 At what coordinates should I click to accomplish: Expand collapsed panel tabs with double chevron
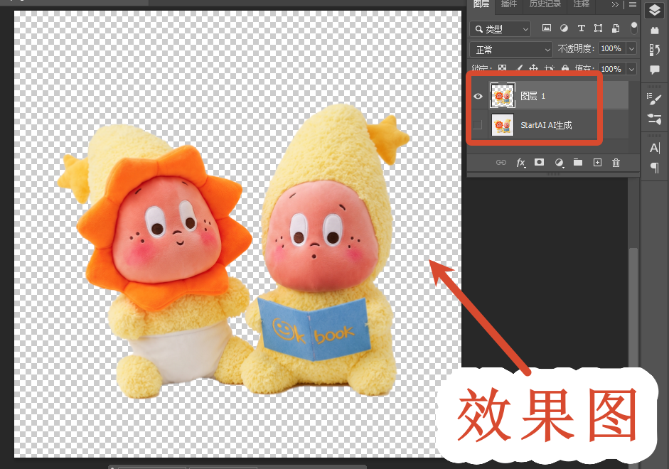[x=615, y=4]
